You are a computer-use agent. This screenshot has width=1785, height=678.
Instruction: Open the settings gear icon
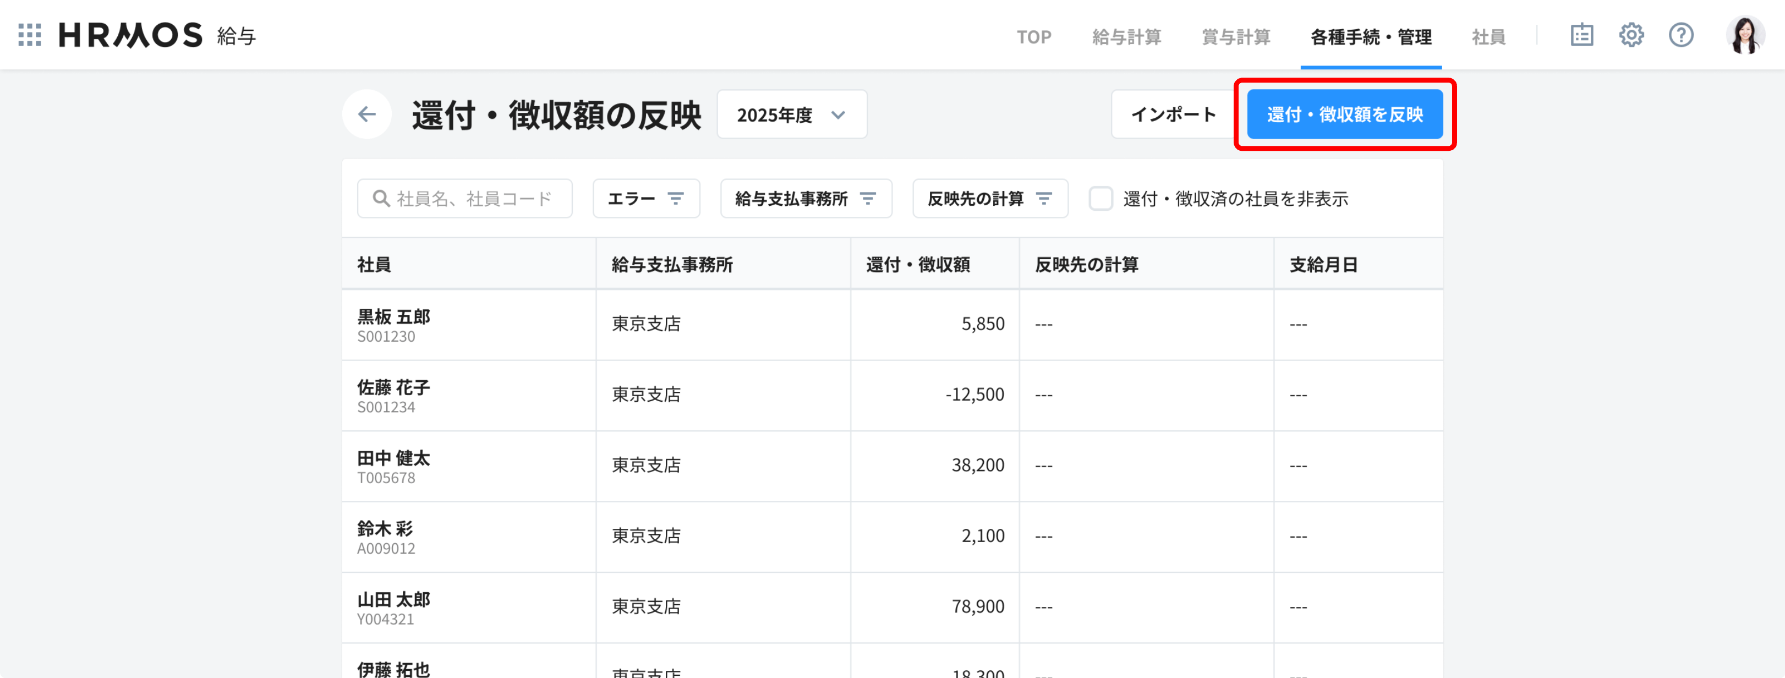coord(1631,35)
